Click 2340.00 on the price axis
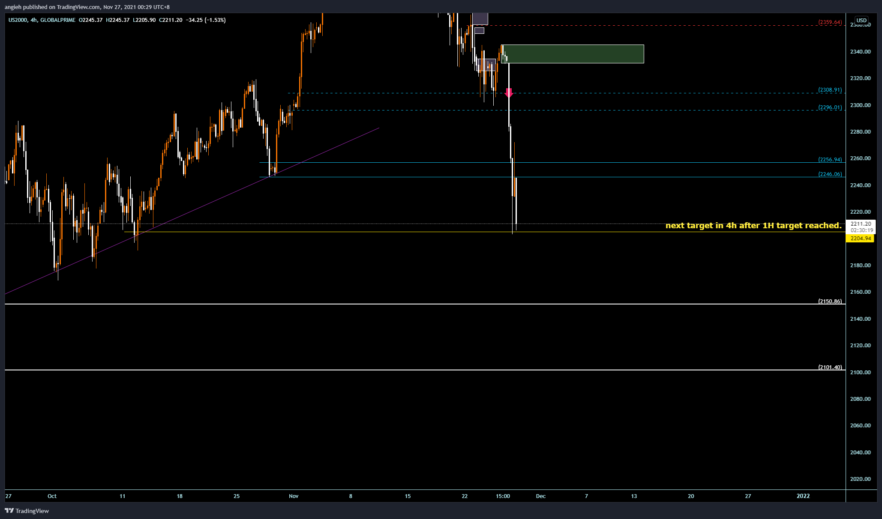 860,52
